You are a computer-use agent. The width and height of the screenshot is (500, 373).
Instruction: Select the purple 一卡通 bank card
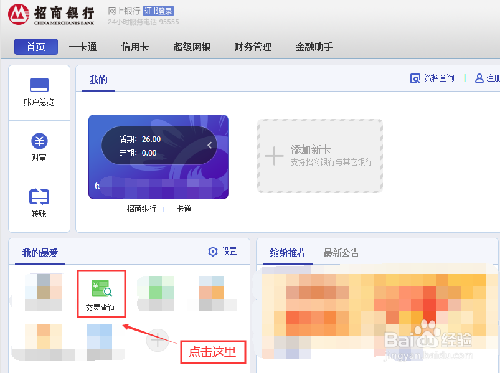tap(159, 157)
